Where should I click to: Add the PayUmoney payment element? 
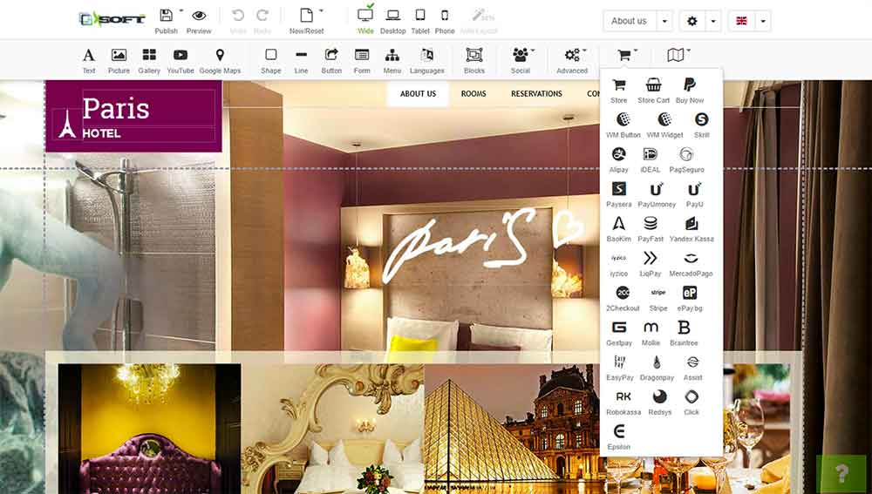(657, 194)
